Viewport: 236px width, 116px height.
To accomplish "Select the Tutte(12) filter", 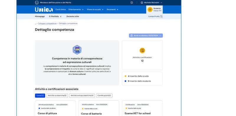I will click(x=40, y=96).
